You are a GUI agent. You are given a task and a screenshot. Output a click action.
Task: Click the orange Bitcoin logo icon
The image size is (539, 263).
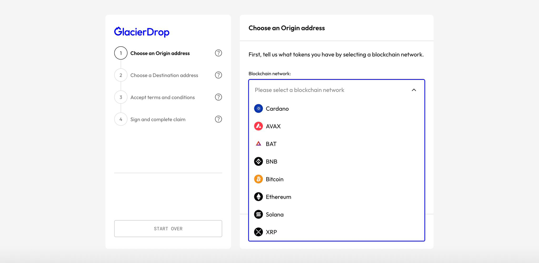click(258, 179)
